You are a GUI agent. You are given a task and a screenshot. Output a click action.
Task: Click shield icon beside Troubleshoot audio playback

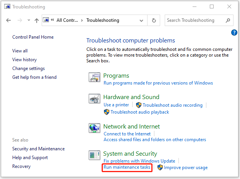(107, 112)
